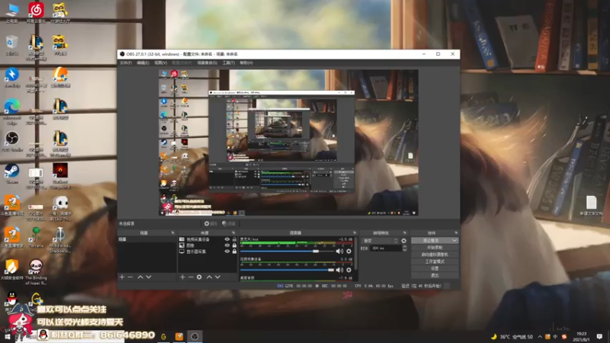Open notification center in taskbar
The width and height of the screenshot is (610, 343).
click(x=600, y=336)
